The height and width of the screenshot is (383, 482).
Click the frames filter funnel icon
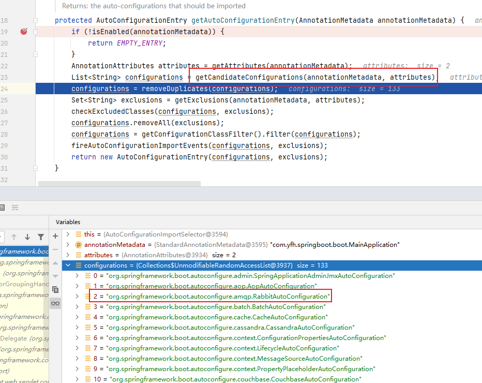(41, 237)
